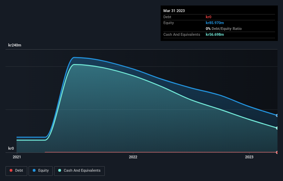
Task: Click the kr56.698m cash value
Action: pos(215,34)
